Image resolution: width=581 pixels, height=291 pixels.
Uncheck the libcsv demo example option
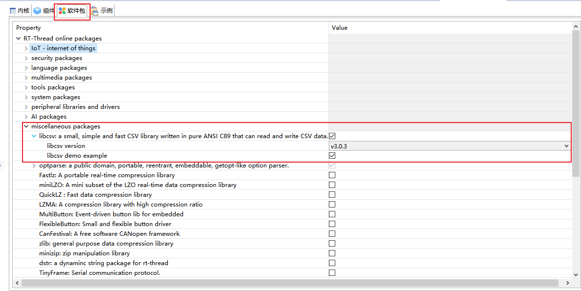pos(332,155)
